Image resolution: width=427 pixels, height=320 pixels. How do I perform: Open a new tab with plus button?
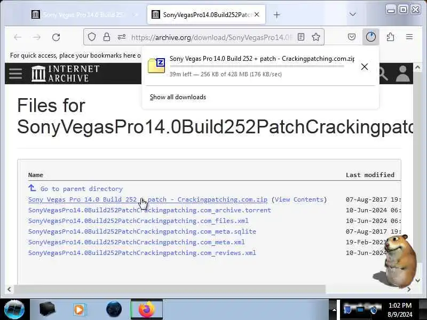tap(276, 15)
